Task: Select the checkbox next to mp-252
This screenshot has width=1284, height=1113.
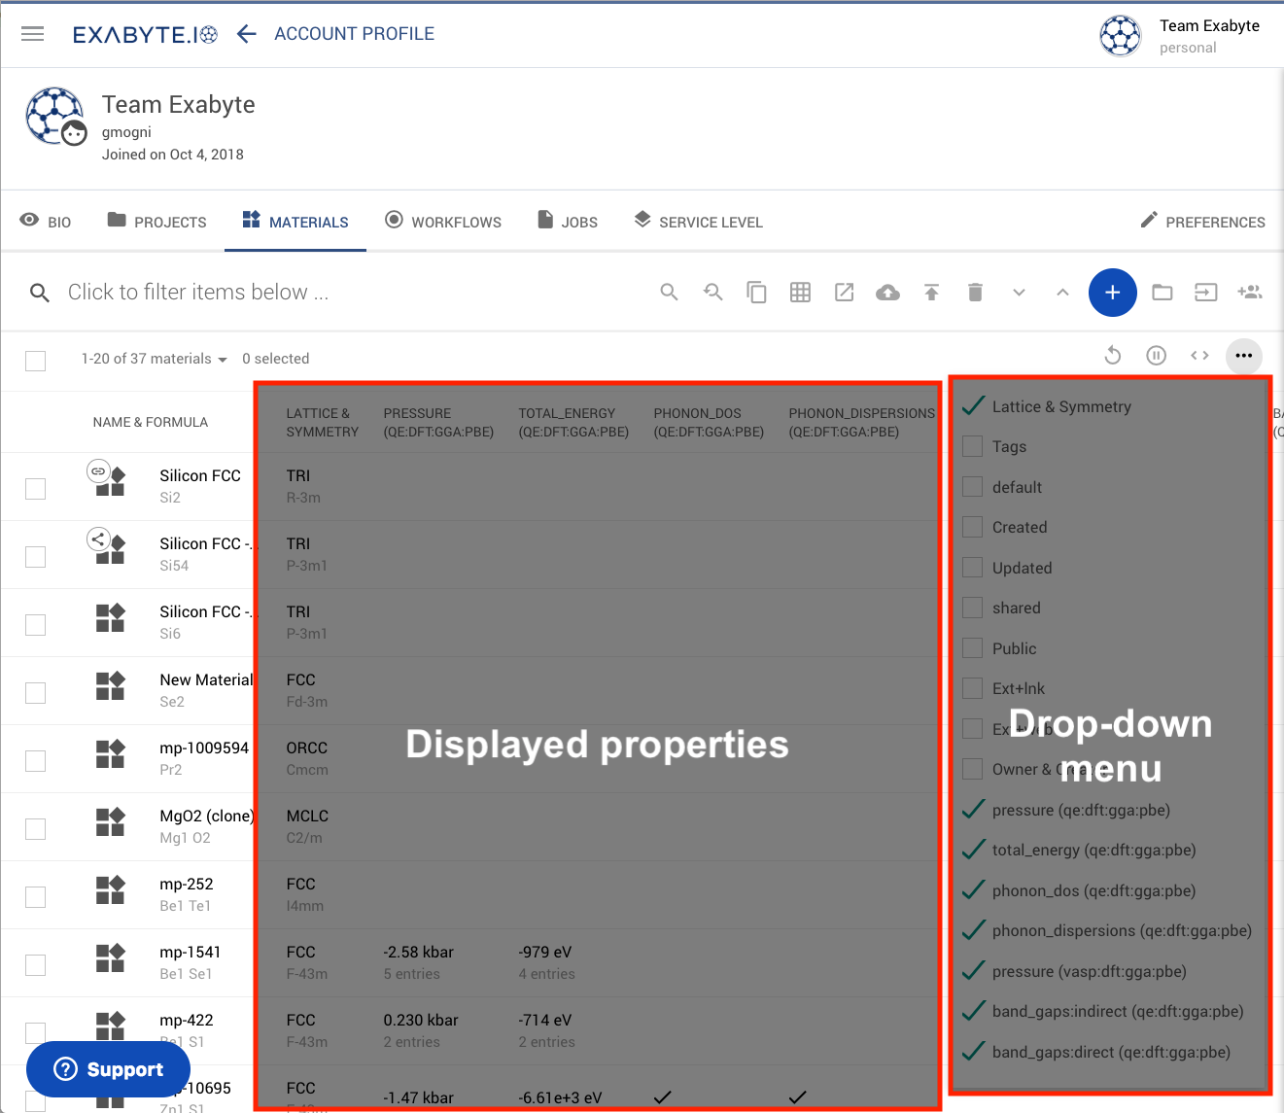Action: [x=35, y=896]
